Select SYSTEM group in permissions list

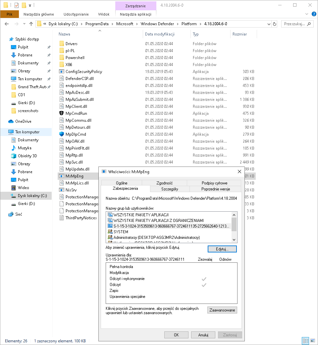tap(121, 232)
